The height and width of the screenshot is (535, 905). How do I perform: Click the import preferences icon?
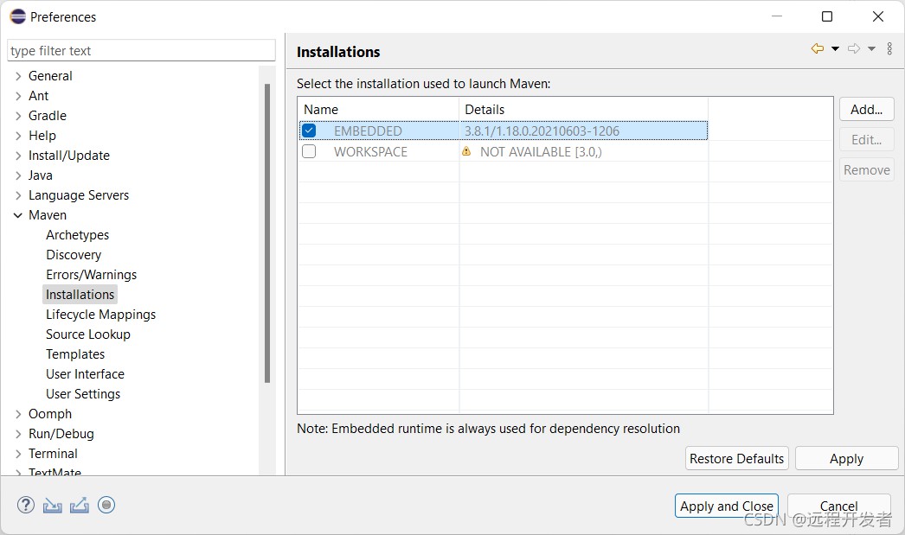53,506
